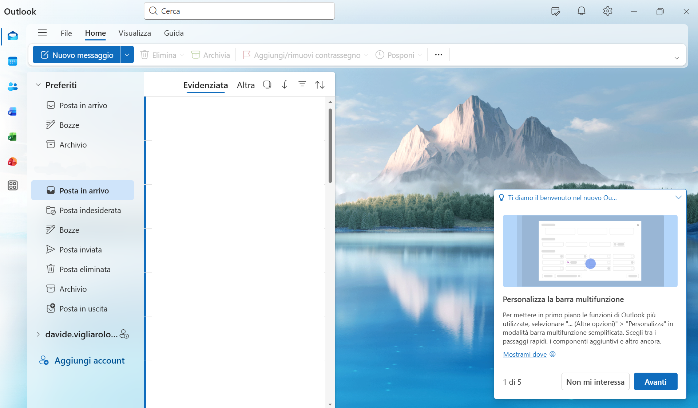Open Outlook settings gear
698x408 pixels.
pyautogui.click(x=607, y=11)
